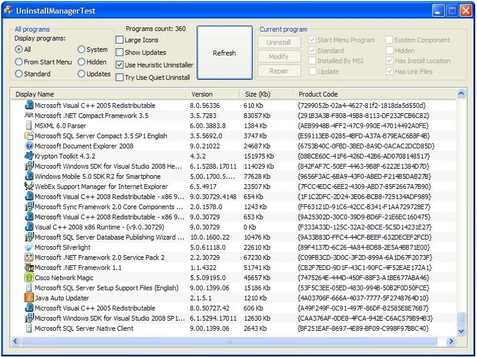Click the SQL Server Database Publishing Wizard icon
477x357 pixels.
(x=29, y=237)
